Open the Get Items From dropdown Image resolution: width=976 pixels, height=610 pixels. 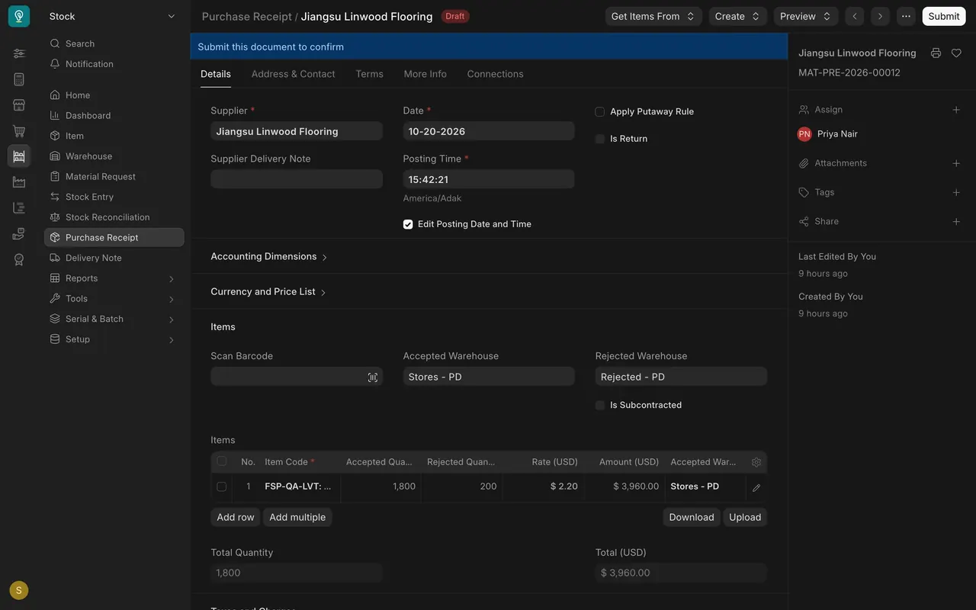click(x=654, y=16)
